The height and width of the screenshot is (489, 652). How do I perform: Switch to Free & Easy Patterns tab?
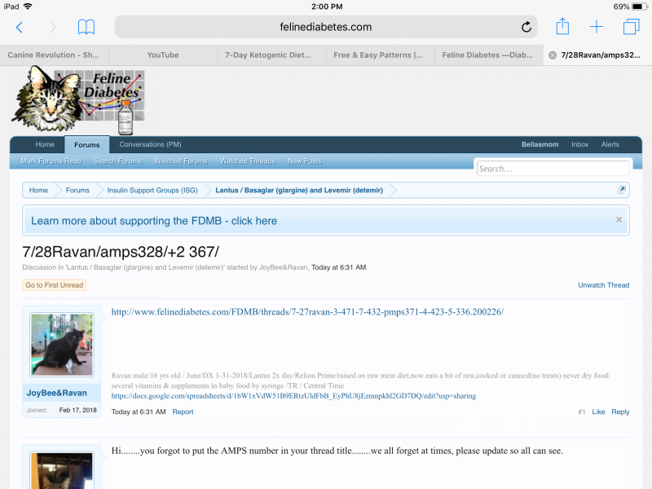coord(380,55)
